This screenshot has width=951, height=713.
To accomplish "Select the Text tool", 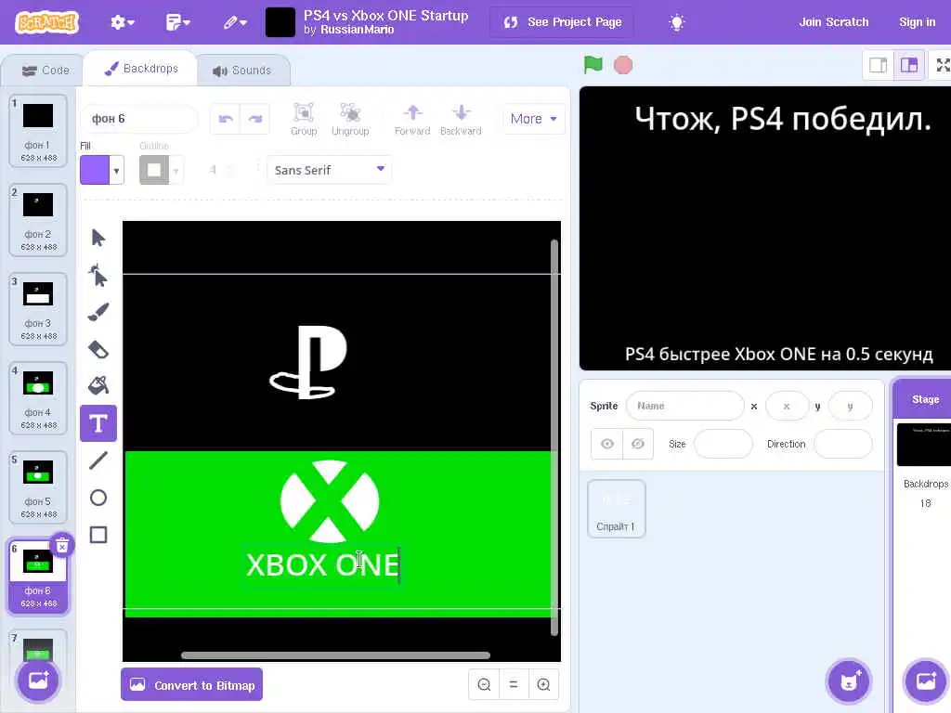I will click(98, 423).
